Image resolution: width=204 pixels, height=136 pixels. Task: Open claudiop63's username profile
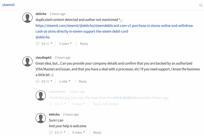pos(44,57)
